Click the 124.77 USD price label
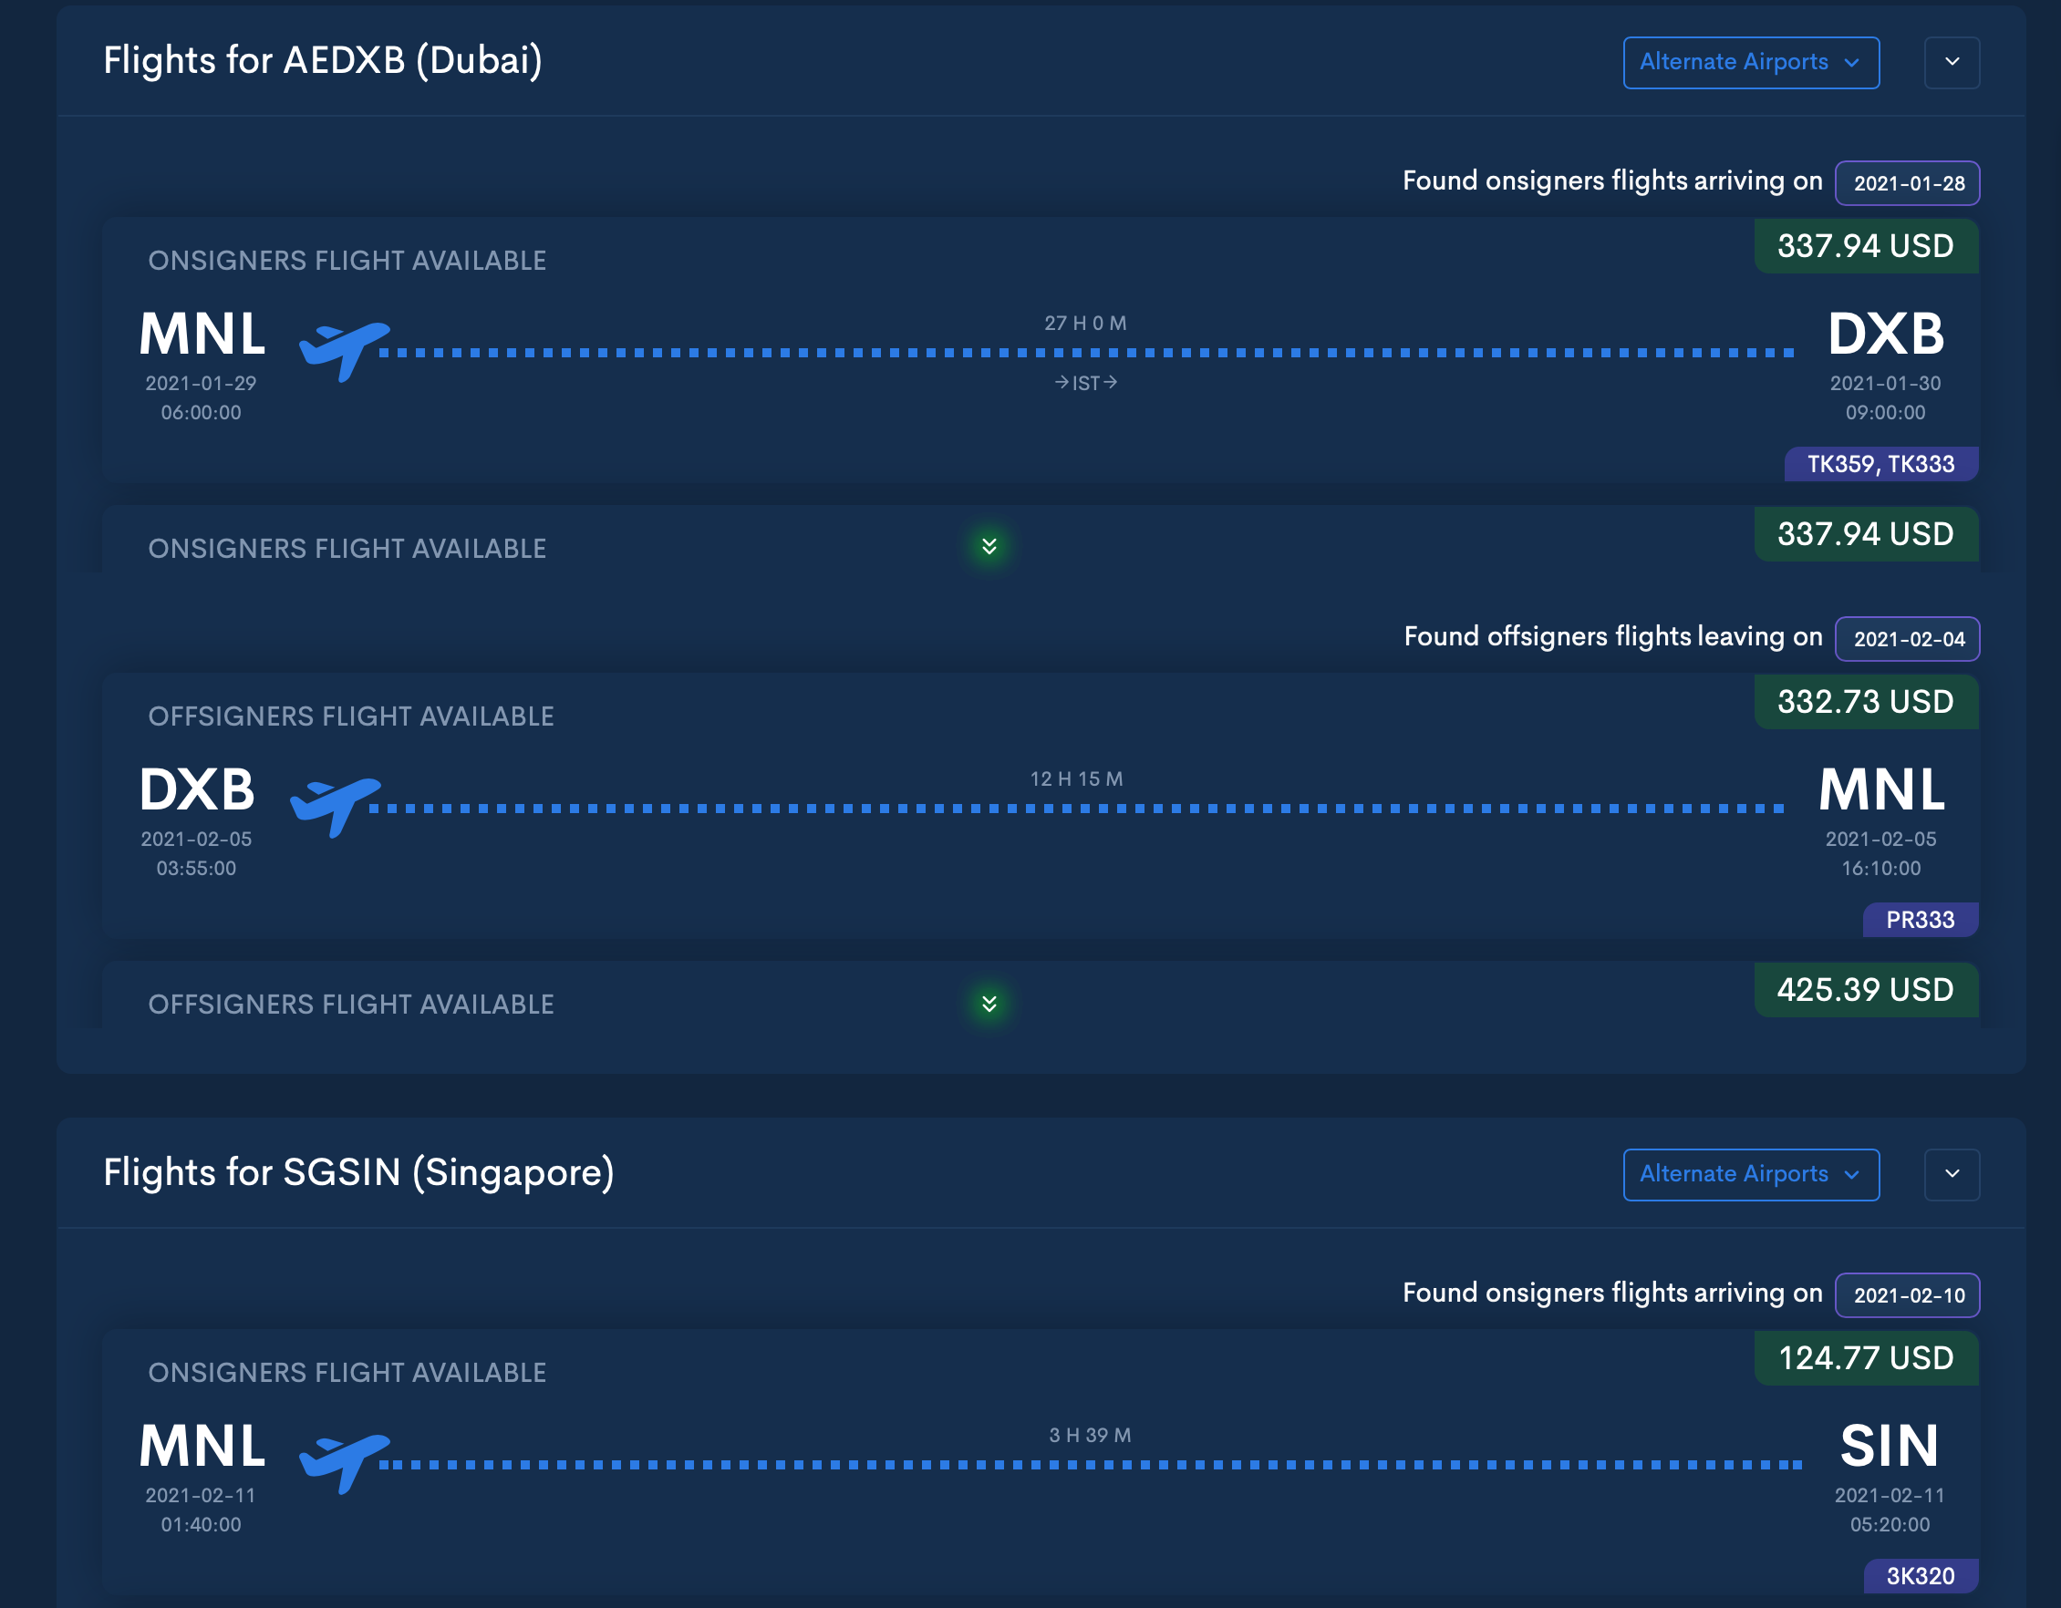 tap(1865, 1358)
